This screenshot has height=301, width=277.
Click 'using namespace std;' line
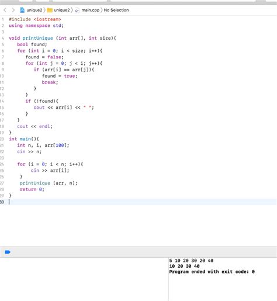[x=36, y=26]
